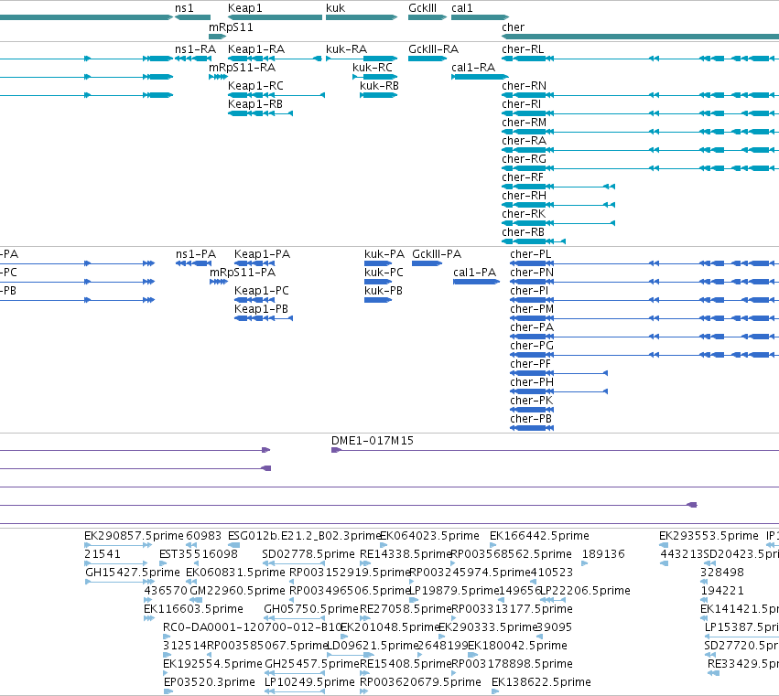Select the cher-RM transcript label
Image resolution: width=779 pixels, height=696 pixels.
[525, 123]
